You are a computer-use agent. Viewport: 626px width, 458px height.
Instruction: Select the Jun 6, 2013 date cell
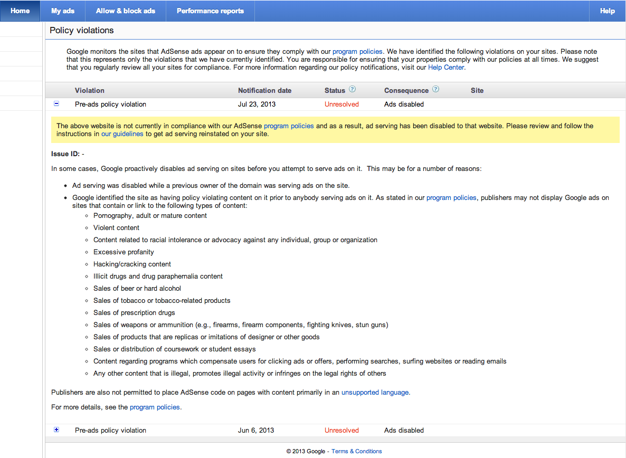[x=256, y=431]
